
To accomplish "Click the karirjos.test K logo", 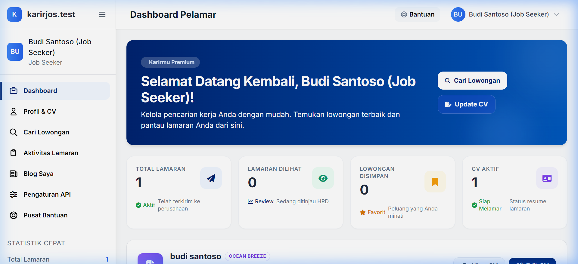I will pyautogui.click(x=14, y=14).
